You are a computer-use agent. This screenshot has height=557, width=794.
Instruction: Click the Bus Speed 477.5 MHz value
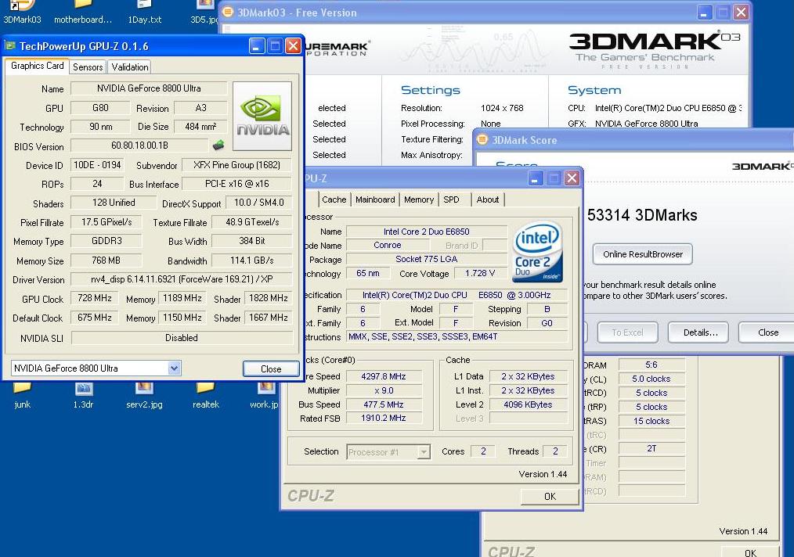point(384,404)
